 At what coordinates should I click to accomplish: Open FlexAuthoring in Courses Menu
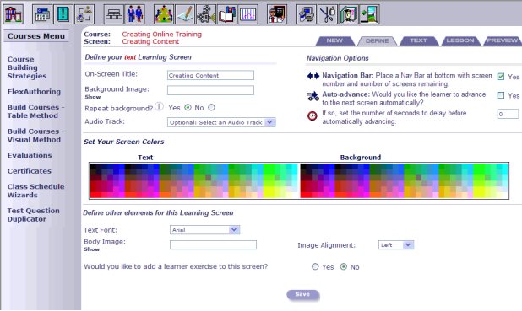pyautogui.click(x=34, y=91)
